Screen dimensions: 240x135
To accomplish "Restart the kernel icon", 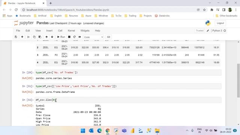I will coord(74,37).
